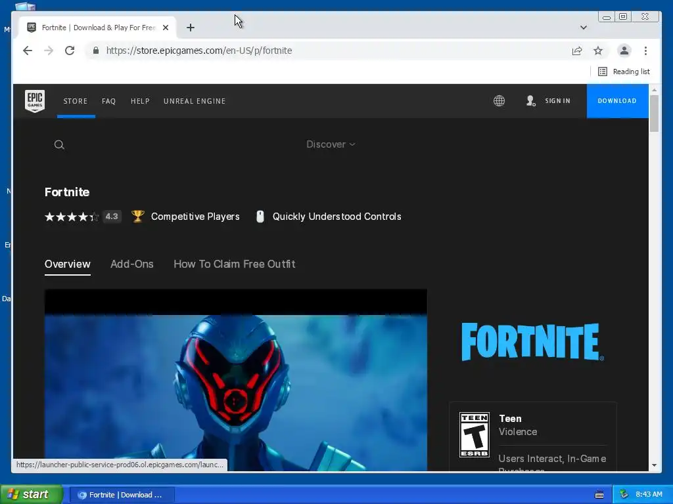Open the Chrome three-dot menu
The height and width of the screenshot is (504, 673).
[645, 51]
